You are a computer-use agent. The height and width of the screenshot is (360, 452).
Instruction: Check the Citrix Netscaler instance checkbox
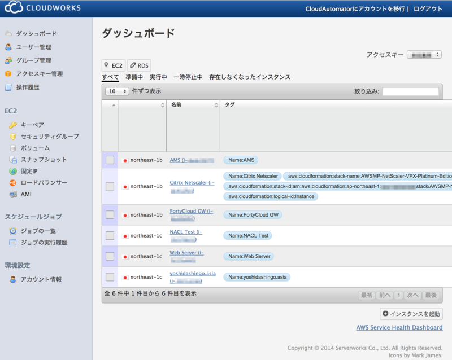pyautogui.click(x=110, y=186)
